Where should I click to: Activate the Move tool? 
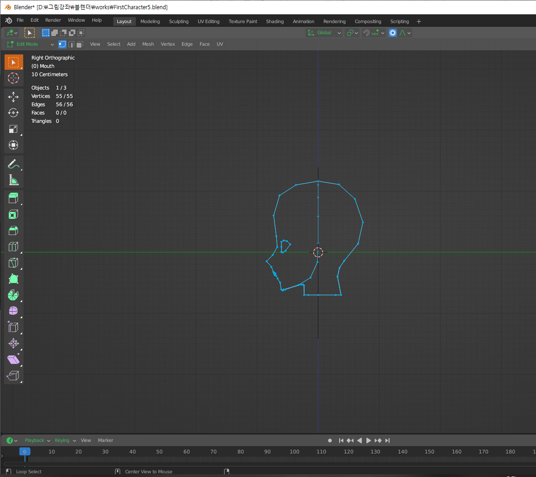[x=13, y=97]
